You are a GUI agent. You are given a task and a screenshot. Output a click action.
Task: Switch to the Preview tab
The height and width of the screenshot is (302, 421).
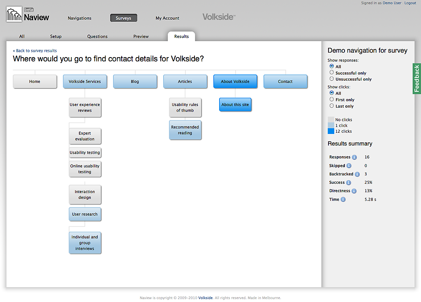point(141,36)
